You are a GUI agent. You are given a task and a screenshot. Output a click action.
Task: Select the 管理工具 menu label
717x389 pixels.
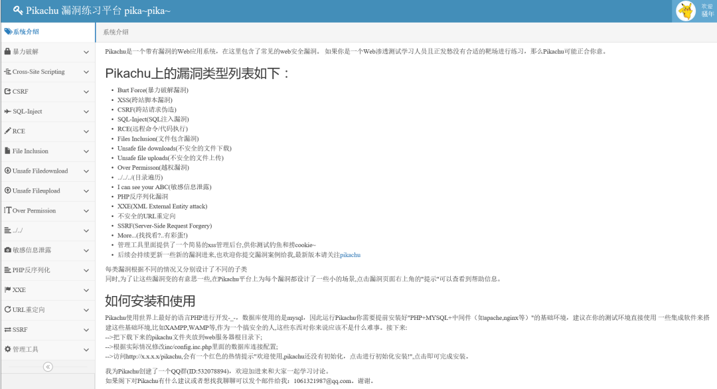[x=26, y=350]
